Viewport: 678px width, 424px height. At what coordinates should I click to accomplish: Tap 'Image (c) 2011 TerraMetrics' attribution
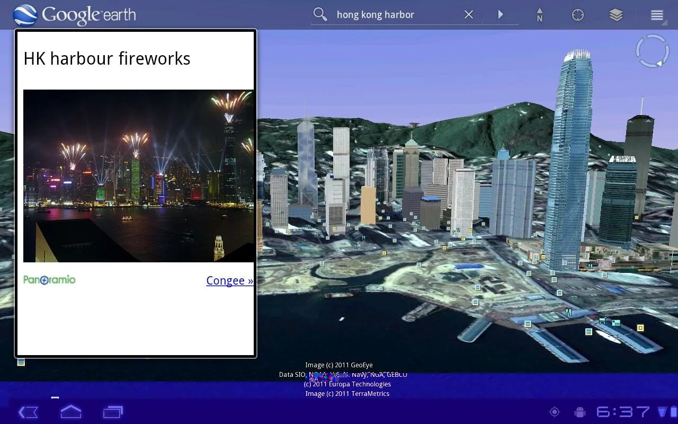coord(347,393)
